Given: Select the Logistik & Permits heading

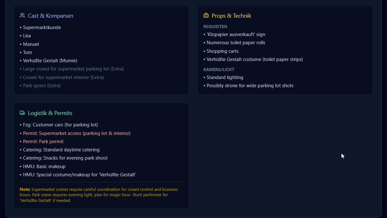Looking at the screenshot, I should point(50,113).
